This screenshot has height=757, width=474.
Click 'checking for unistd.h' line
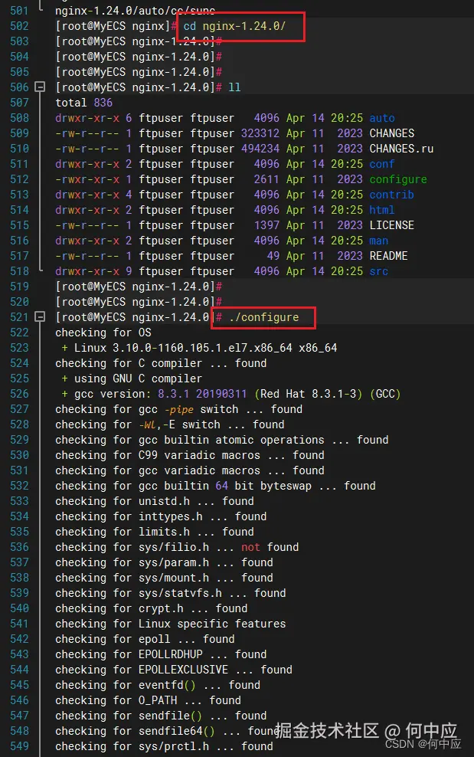click(x=155, y=501)
